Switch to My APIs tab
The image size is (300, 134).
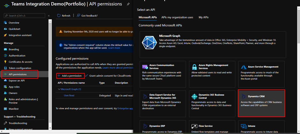[204, 18]
